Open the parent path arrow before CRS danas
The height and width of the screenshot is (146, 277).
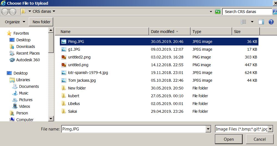30,11
